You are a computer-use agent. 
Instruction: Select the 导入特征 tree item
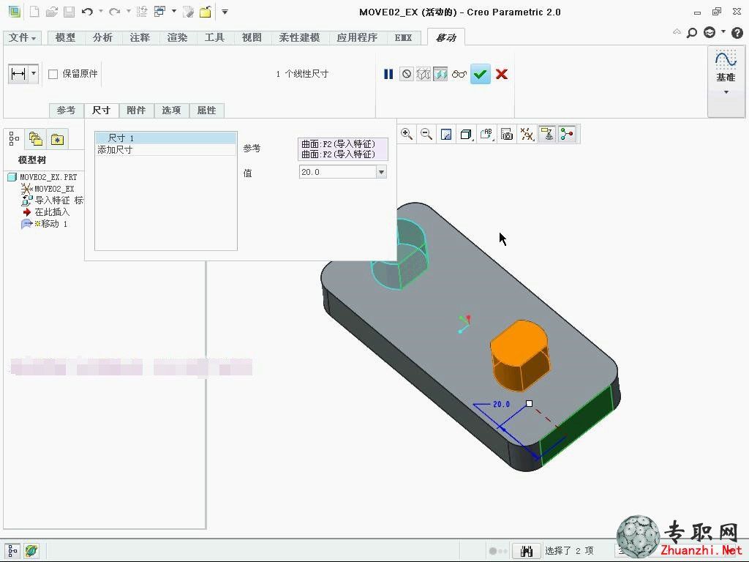(53, 201)
